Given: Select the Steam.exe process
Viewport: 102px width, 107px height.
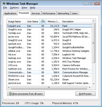Looking at the screenshot, I should coord(49,79).
